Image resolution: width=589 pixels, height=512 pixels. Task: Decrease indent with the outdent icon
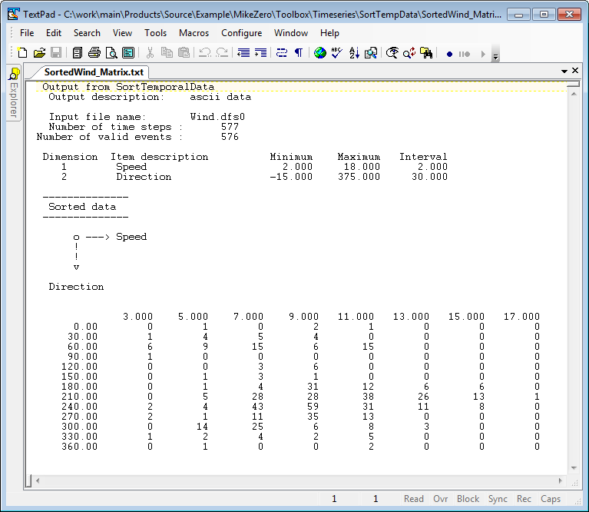pos(243,53)
